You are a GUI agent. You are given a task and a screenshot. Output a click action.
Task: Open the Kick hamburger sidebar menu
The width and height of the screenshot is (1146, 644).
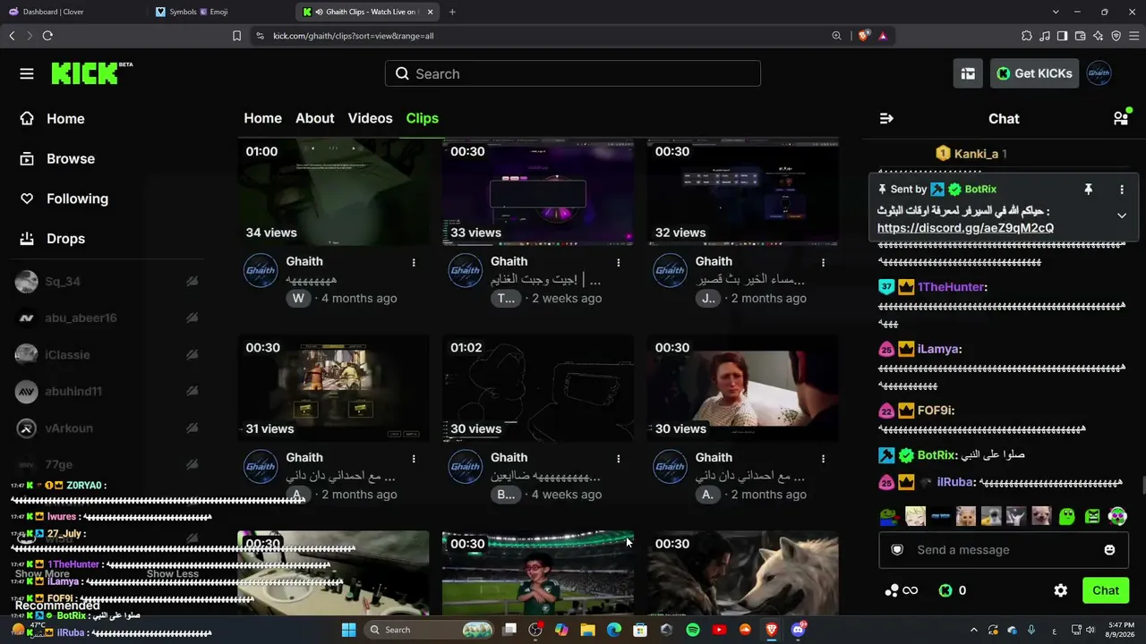pos(27,73)
